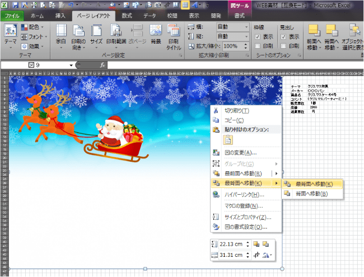Toggle 見出し 表示 headings view checkbox
The height and width of the screenshot is (277, 364).
pos(283,37)
